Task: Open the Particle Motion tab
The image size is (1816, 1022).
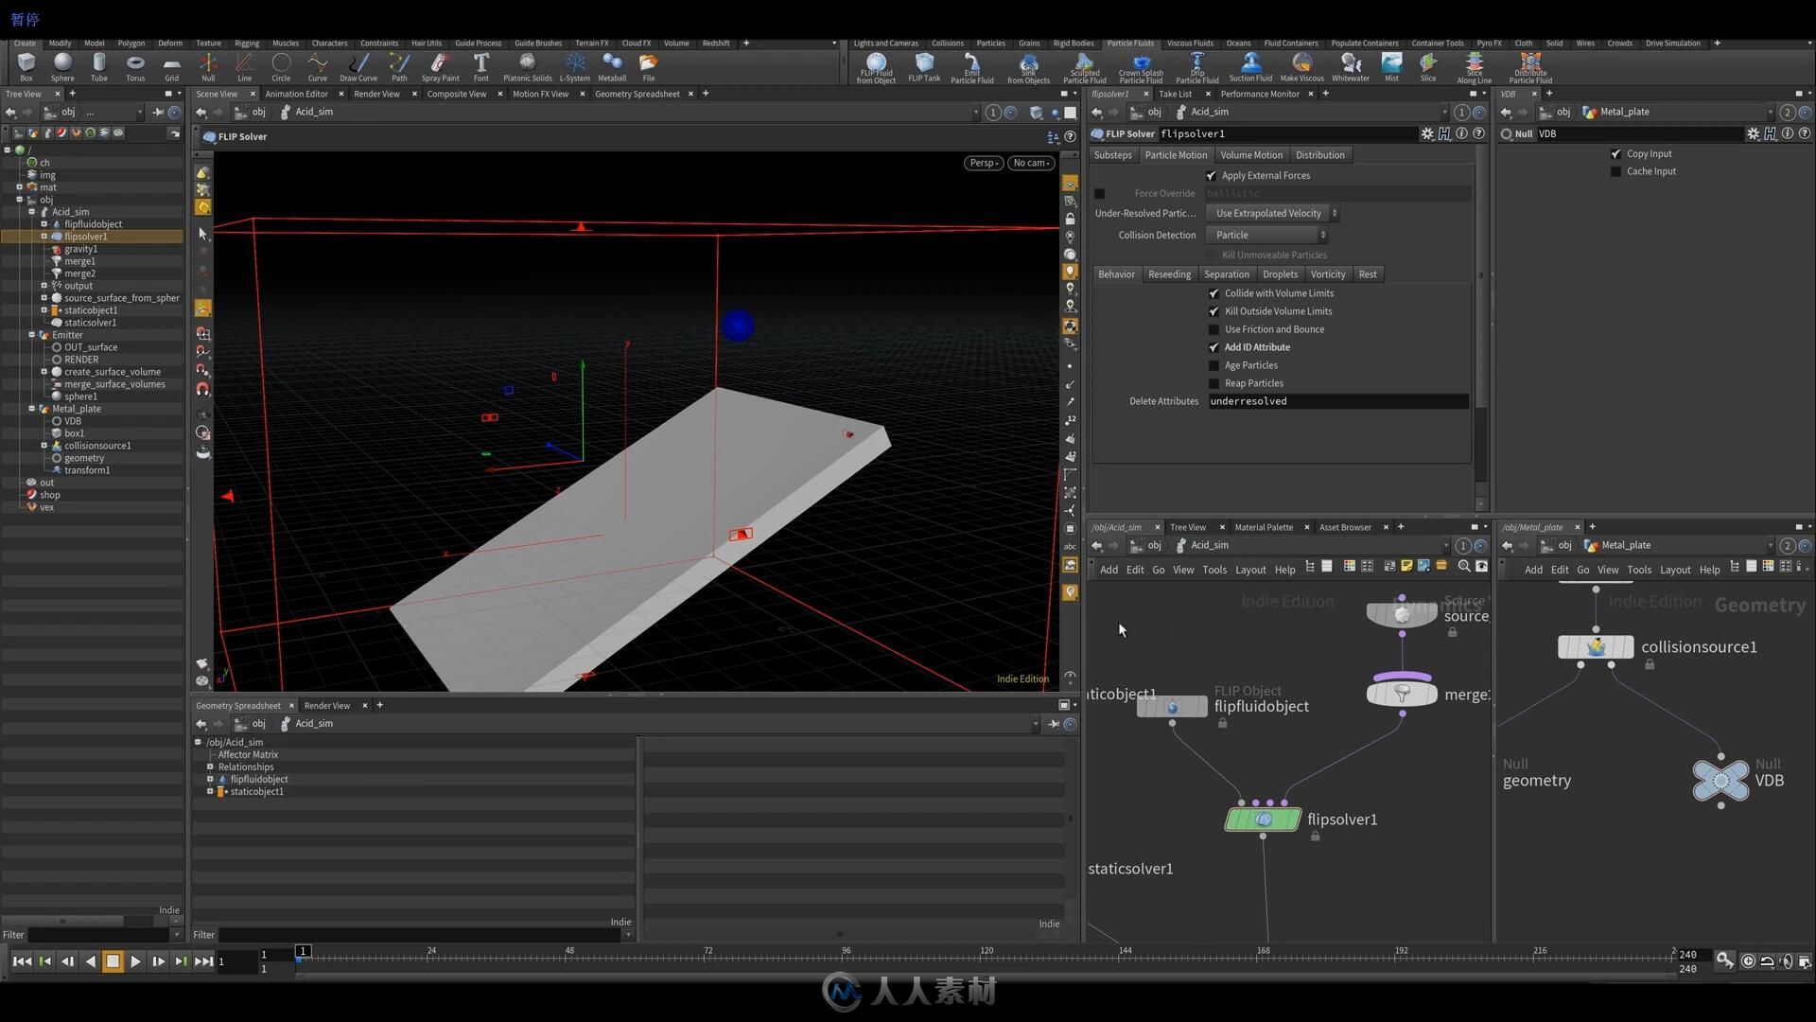Action: [1175, 155]
